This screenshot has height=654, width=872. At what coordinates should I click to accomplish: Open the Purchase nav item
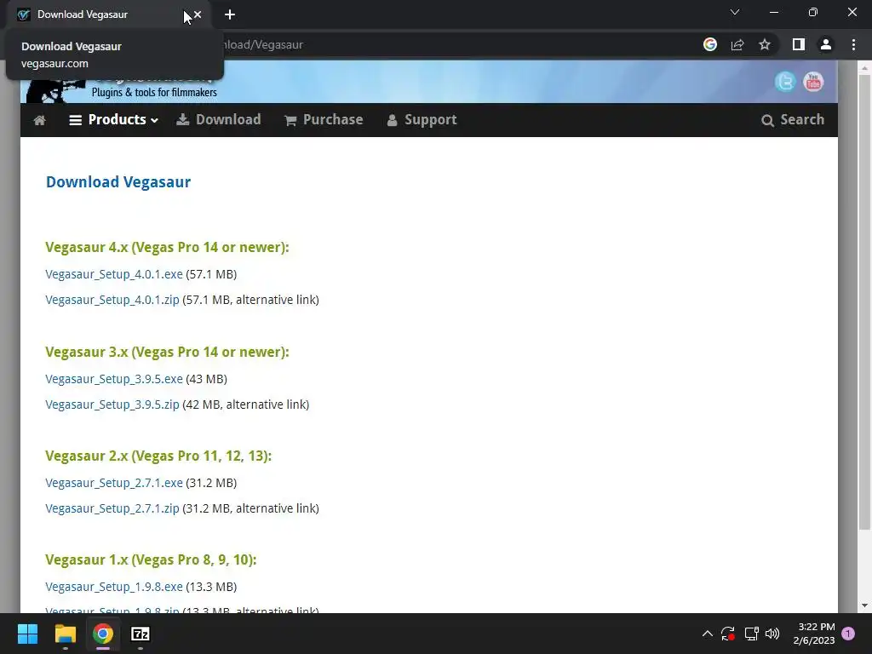click(x=323, y=119)
